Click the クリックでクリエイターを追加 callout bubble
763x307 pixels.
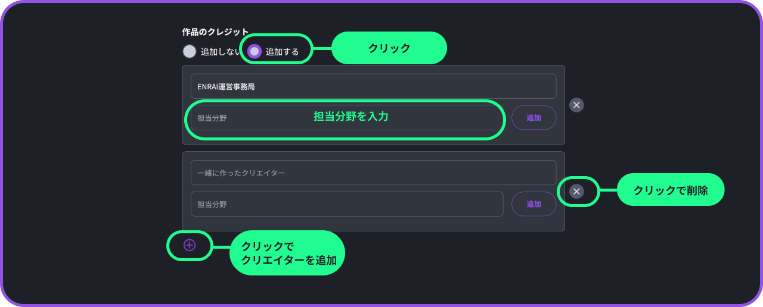click(288, 253)
